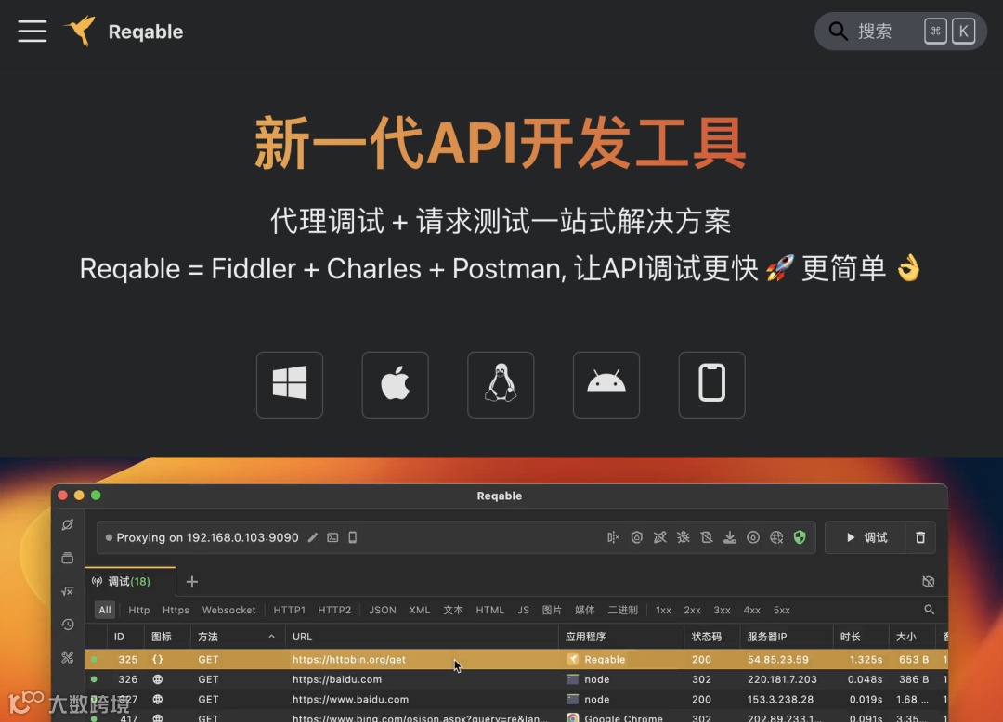Open the first sidebar rocket icon
This screenshot has height=722, width=1003.
click(67, 524)
